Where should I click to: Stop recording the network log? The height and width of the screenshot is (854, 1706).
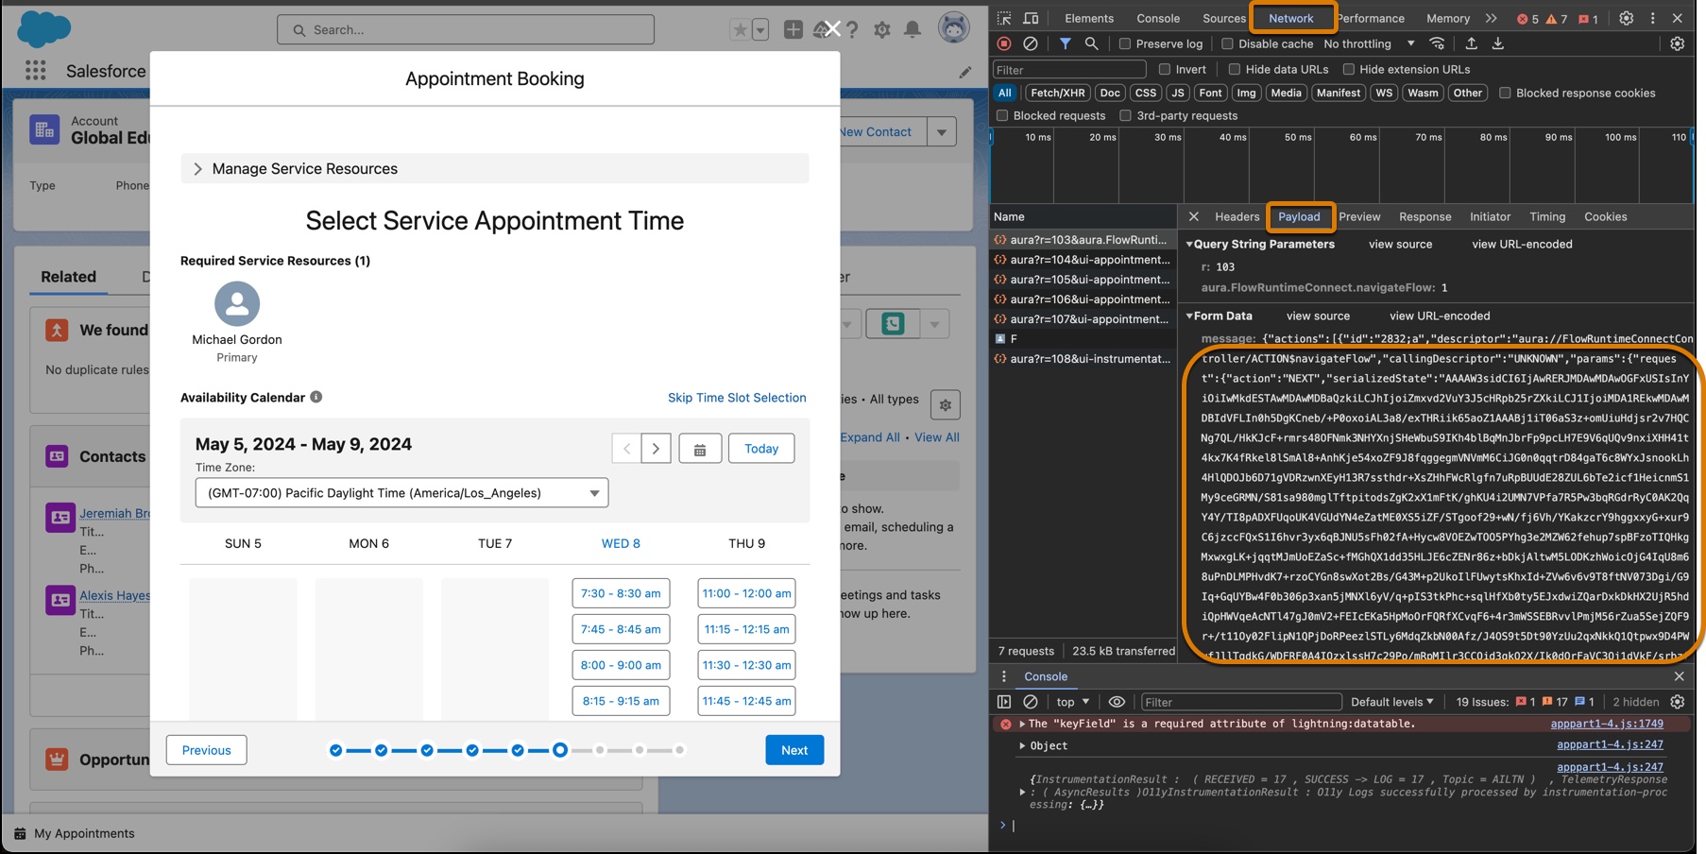click(1003, 43)
